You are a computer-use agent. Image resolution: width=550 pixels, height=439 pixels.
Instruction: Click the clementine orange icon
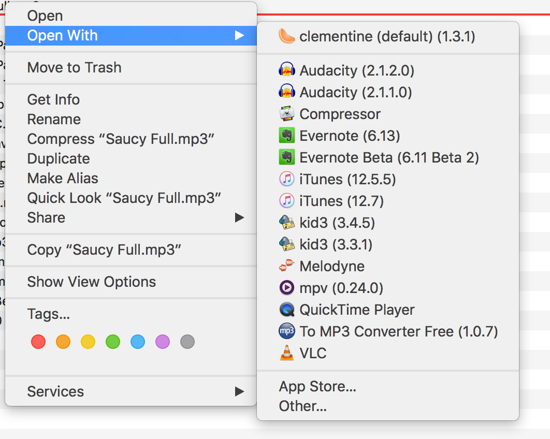click(287, 36)
